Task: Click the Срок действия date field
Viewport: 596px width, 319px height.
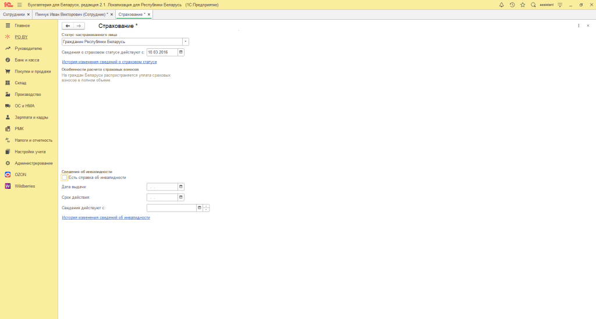Action: pos(162,197)
